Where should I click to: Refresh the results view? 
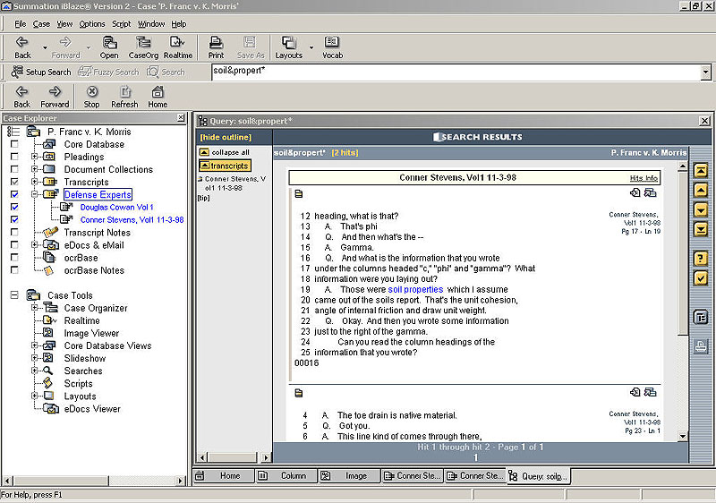pos(124,97)
